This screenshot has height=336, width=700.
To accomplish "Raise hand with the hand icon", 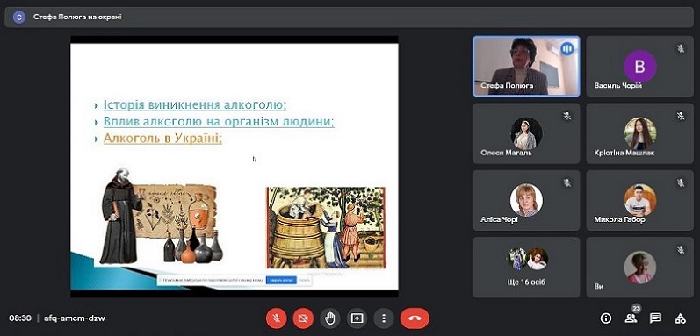I will (330, 318).
